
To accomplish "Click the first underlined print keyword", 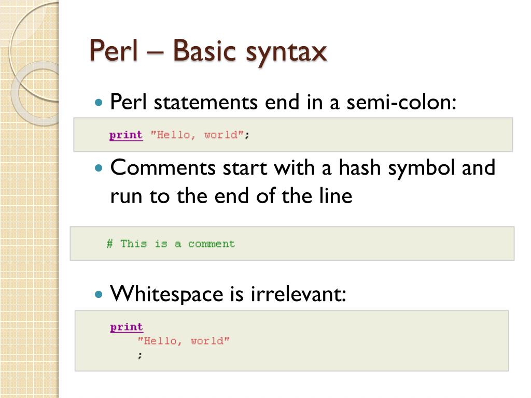I will pyautogui.click(x=126, y=135).
